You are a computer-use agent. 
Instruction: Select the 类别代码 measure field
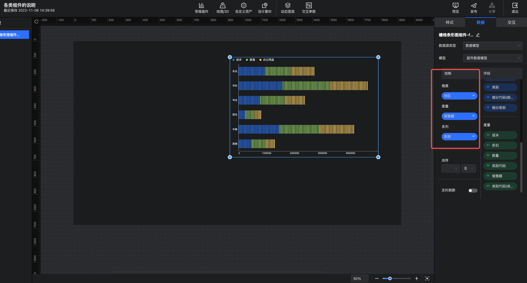tap(500, 166)
